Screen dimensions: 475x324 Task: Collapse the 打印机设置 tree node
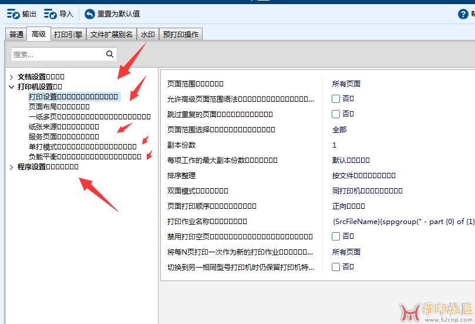[x=12, y=87]
